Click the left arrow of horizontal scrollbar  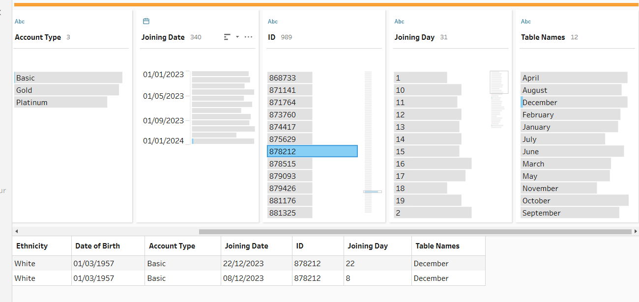coord(17,231)
